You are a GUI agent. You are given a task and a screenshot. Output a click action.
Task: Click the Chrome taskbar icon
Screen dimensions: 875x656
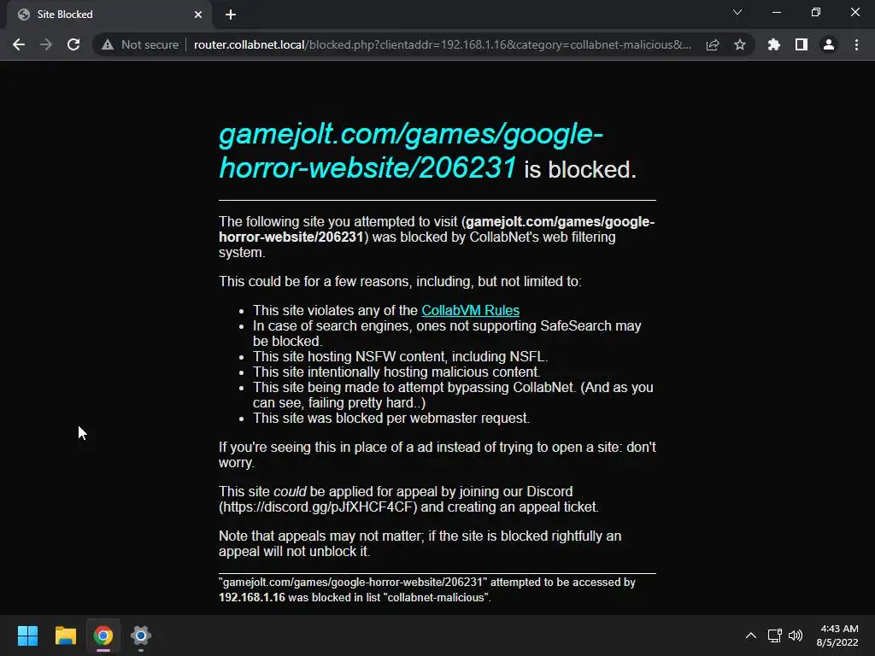click(103, 635)
